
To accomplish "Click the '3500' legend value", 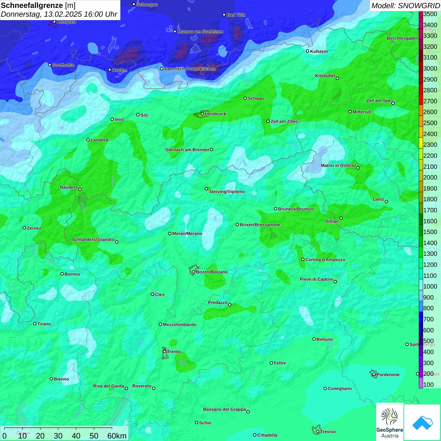I will click(x=430, y=14).
